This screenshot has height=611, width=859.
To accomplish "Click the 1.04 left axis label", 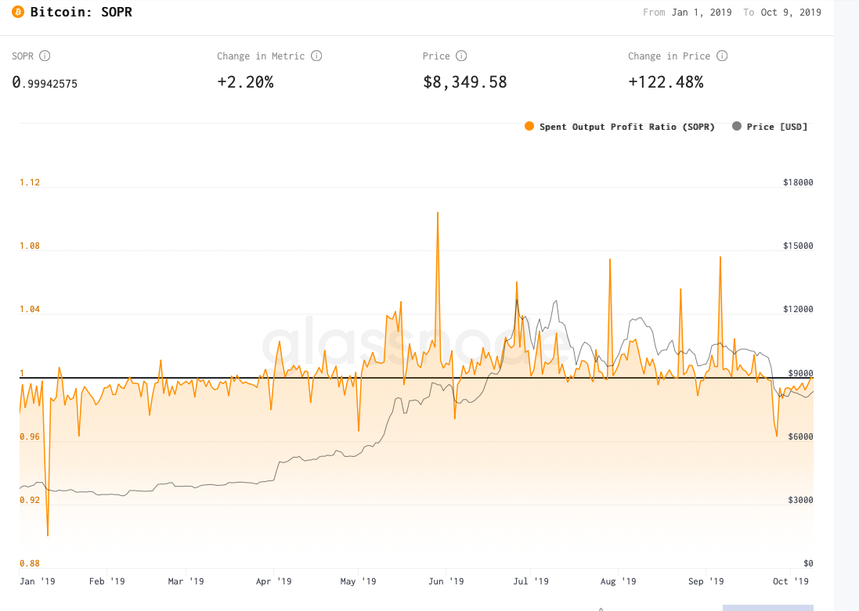I will click(30, 309).
